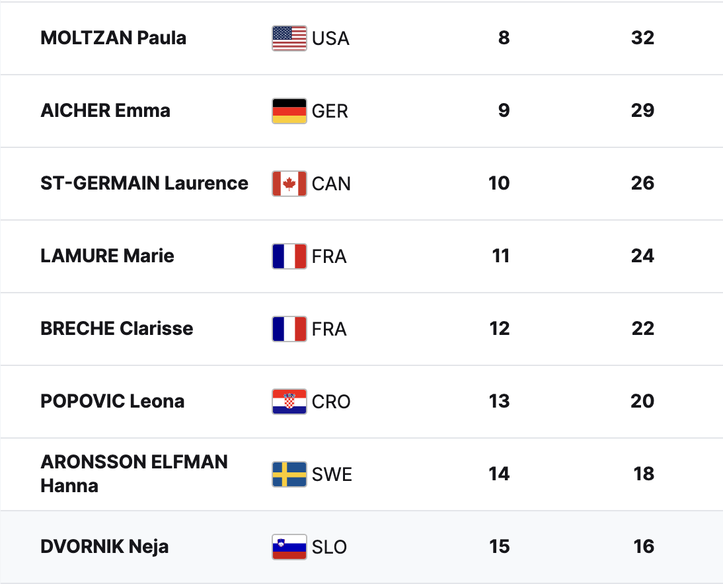Viewport: 723px width, 584px height.
Task: Click the SWE country code label
Action: tap(332, 474)
